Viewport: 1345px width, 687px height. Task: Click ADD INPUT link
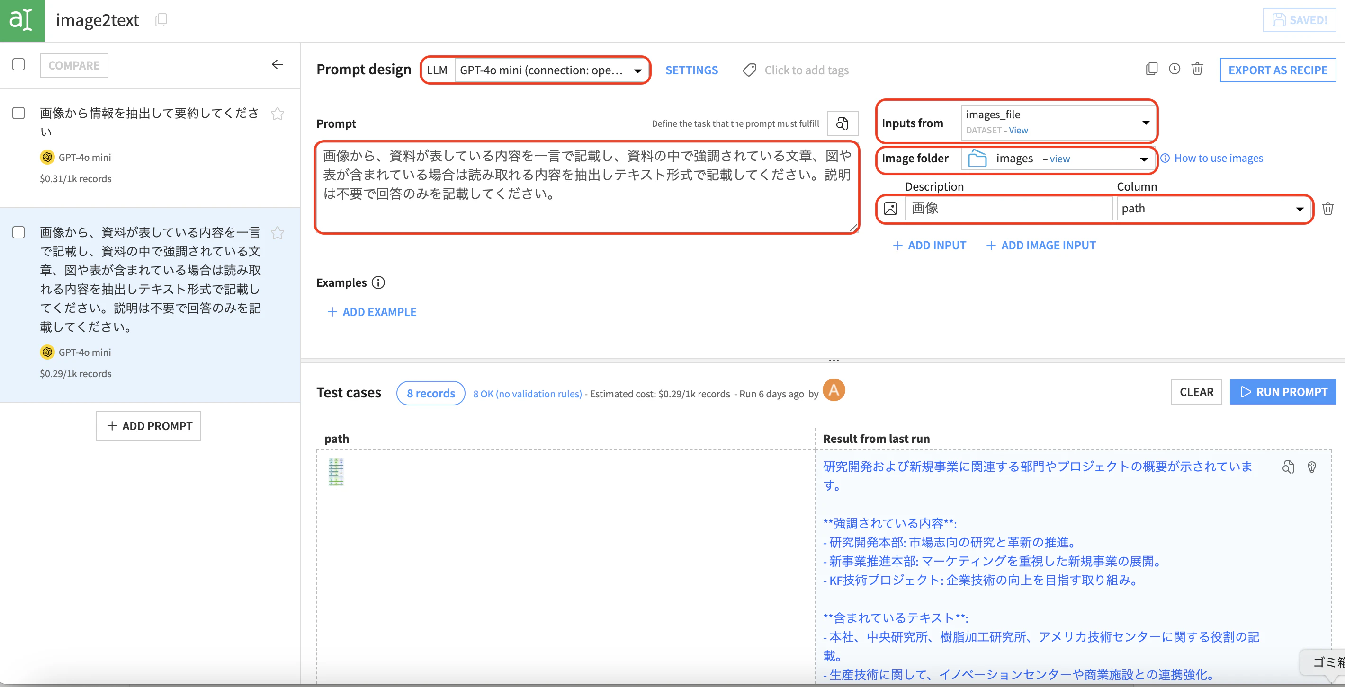929,245
